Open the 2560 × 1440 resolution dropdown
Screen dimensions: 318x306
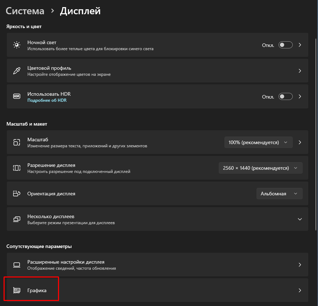point(260,168)
